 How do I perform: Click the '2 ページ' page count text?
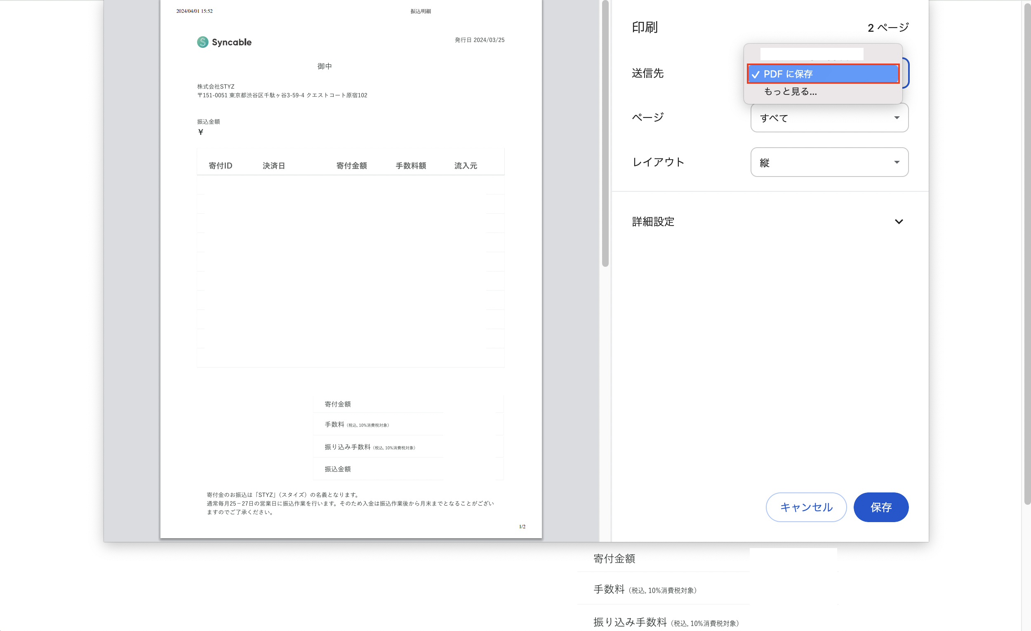[x=888, y=28]
